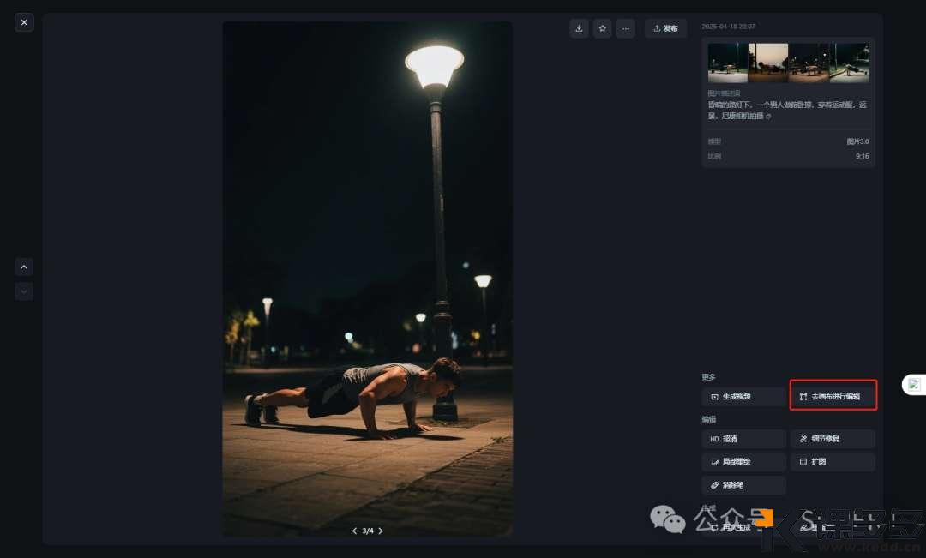Select the 扩图 expand image tool

833,462
